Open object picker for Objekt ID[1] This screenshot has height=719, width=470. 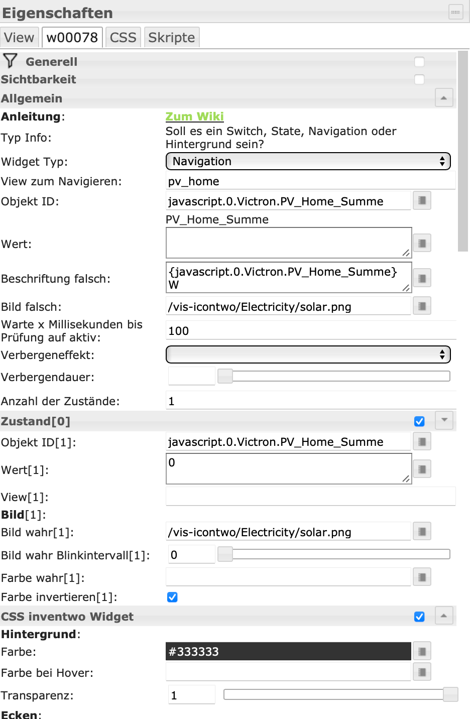click(422, 442)
